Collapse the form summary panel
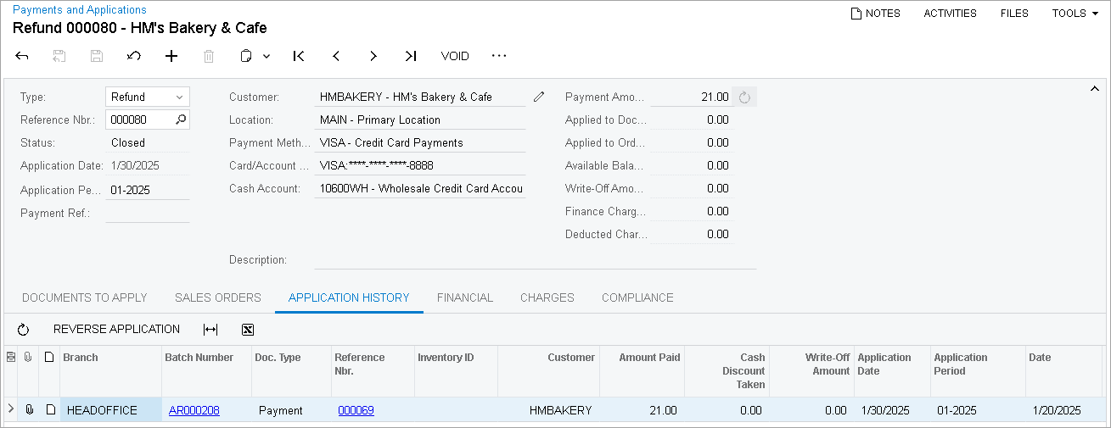 click(1094, 88)
